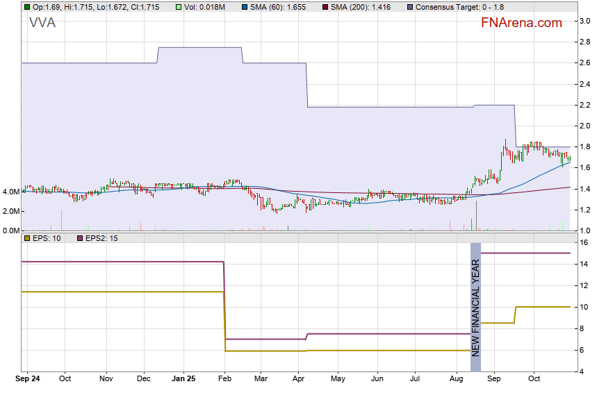This screenshot has width=597, height=393.
Task: Click the 16 value on the EPS axis
Action: point(585,243)
